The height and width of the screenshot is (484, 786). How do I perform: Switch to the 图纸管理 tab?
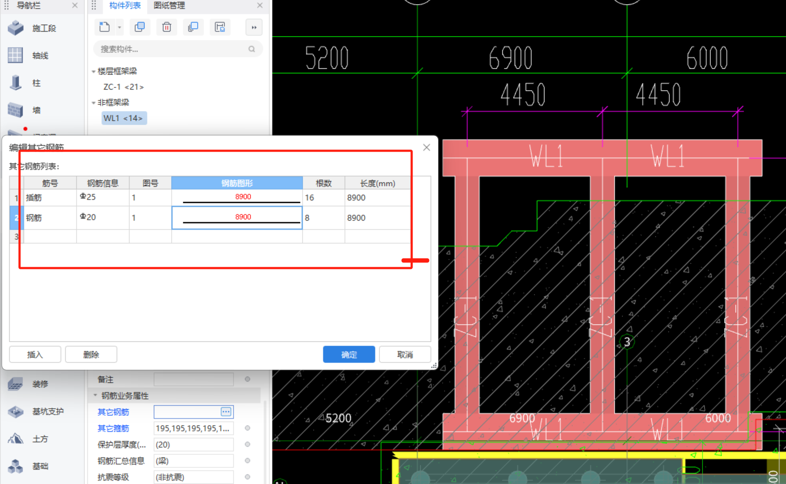[169, 6]
